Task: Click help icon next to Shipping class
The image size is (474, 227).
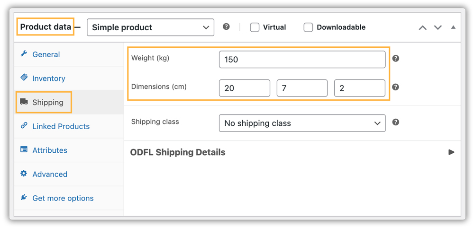Action: pos(396,122)
